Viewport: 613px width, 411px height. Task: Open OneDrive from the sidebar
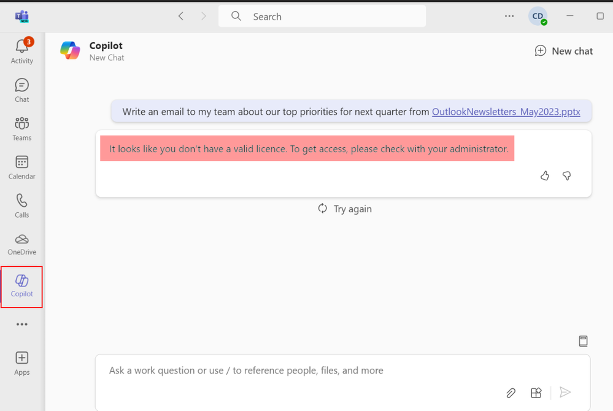pos(22,245)
